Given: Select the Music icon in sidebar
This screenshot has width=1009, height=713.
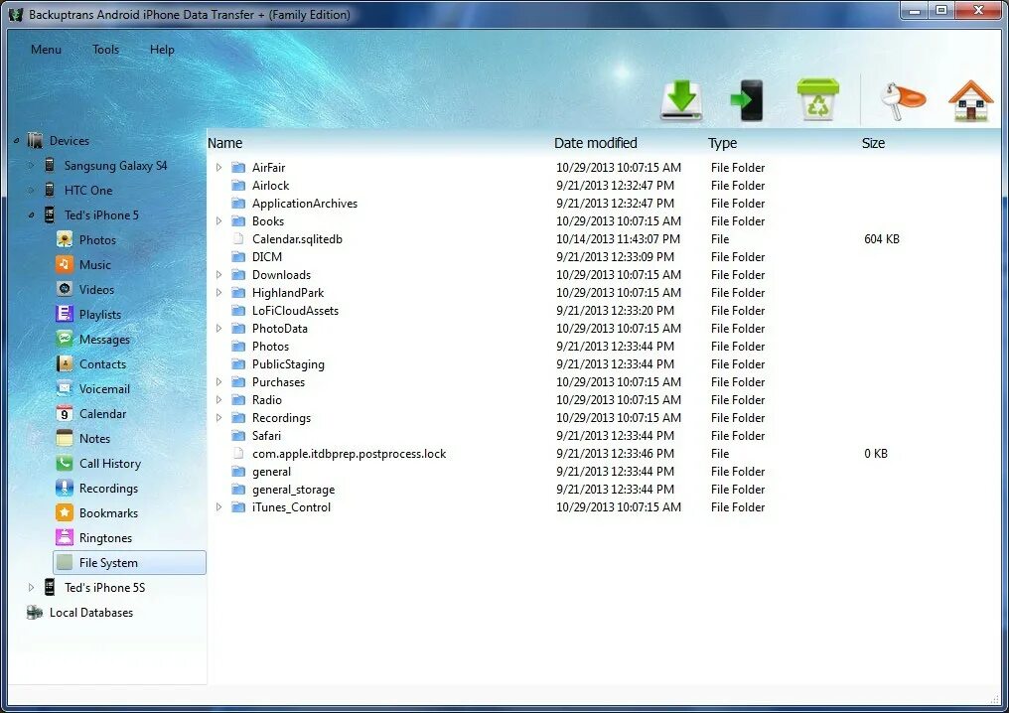Looking at the screenshot, I should point(65,264).
